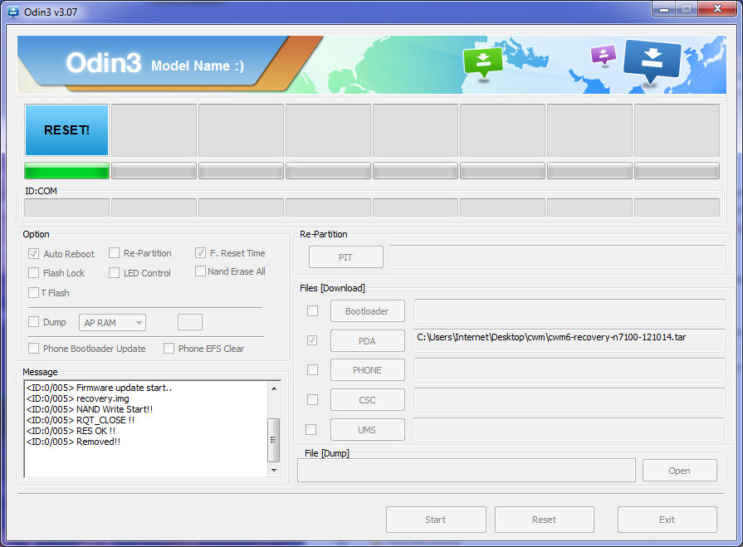743x547 pixels.
Task: Click the green progress bar under RESET!
Action: [66, 170]
